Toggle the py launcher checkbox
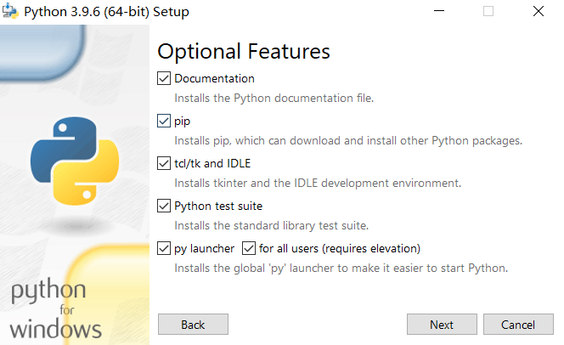The height and width of the screenshot is (345, 564). pyautogui.click(x=164, y=248)
